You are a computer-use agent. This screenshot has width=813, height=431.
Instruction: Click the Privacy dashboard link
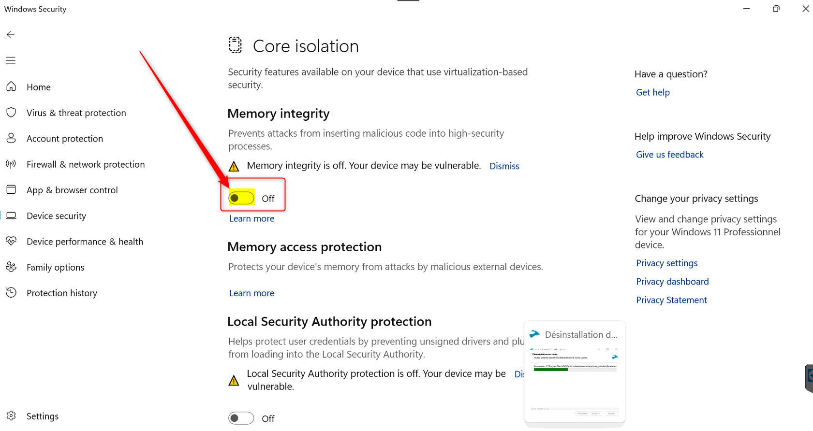(x=672, y=282)
